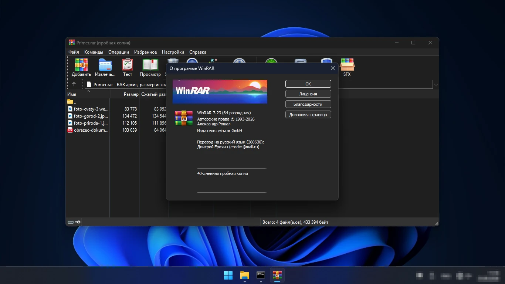The height and width of the screenshot is (284, 505).
Task: Open the Файл menu
Action: (74, 52)
